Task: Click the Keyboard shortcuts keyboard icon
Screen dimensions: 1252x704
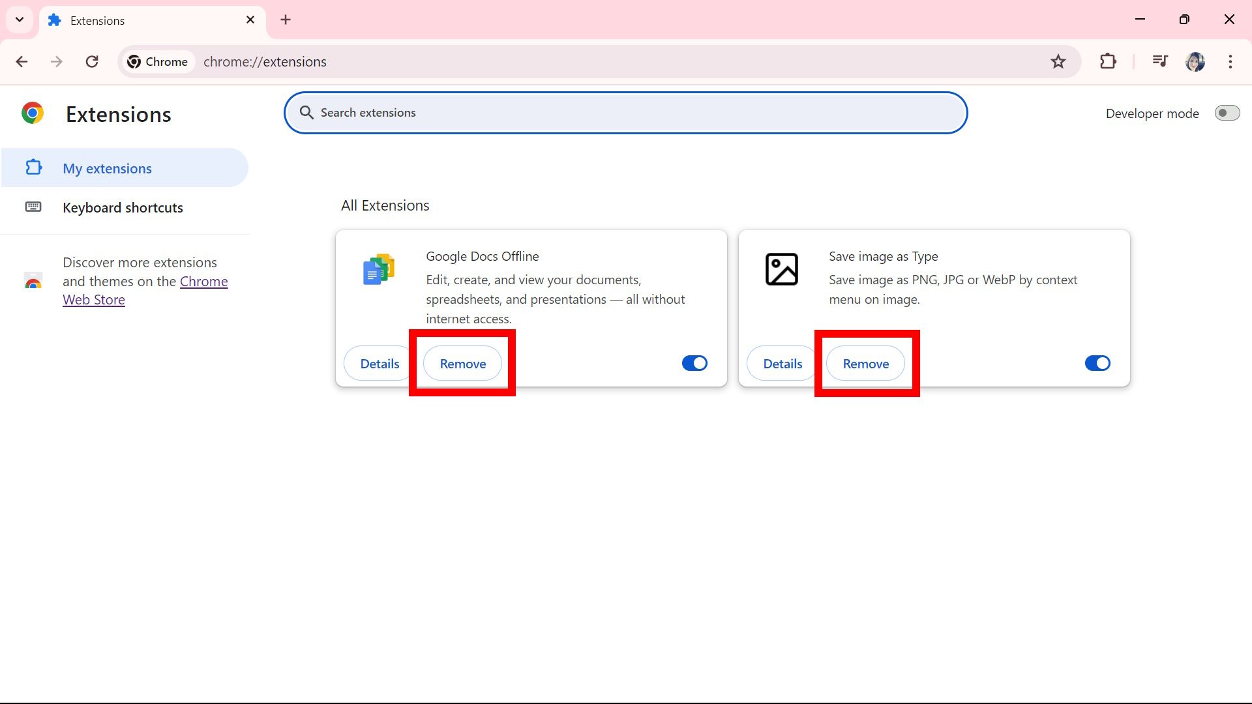Action: (x=33, y=206)
